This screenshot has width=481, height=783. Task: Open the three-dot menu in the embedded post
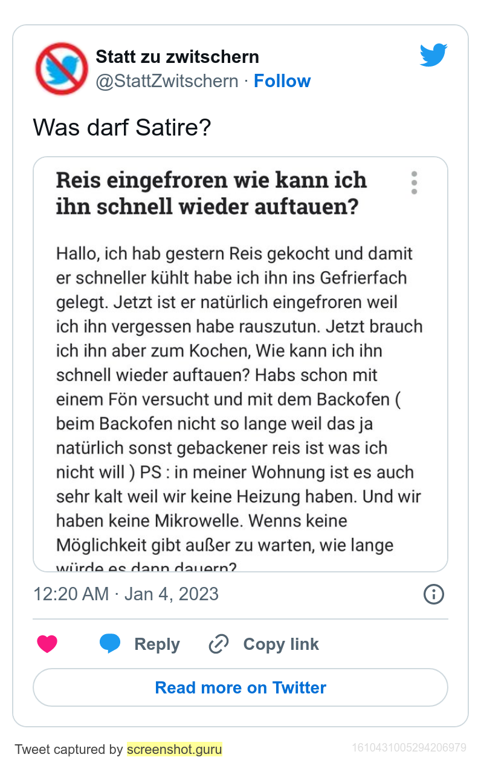[414, 182]
